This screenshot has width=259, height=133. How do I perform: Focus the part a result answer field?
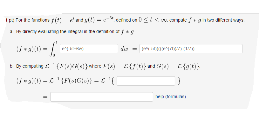pos(191,49)
